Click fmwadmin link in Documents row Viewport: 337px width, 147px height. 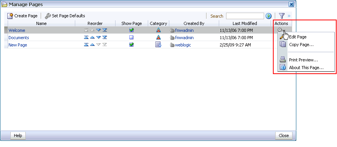(x=184, y=38)
